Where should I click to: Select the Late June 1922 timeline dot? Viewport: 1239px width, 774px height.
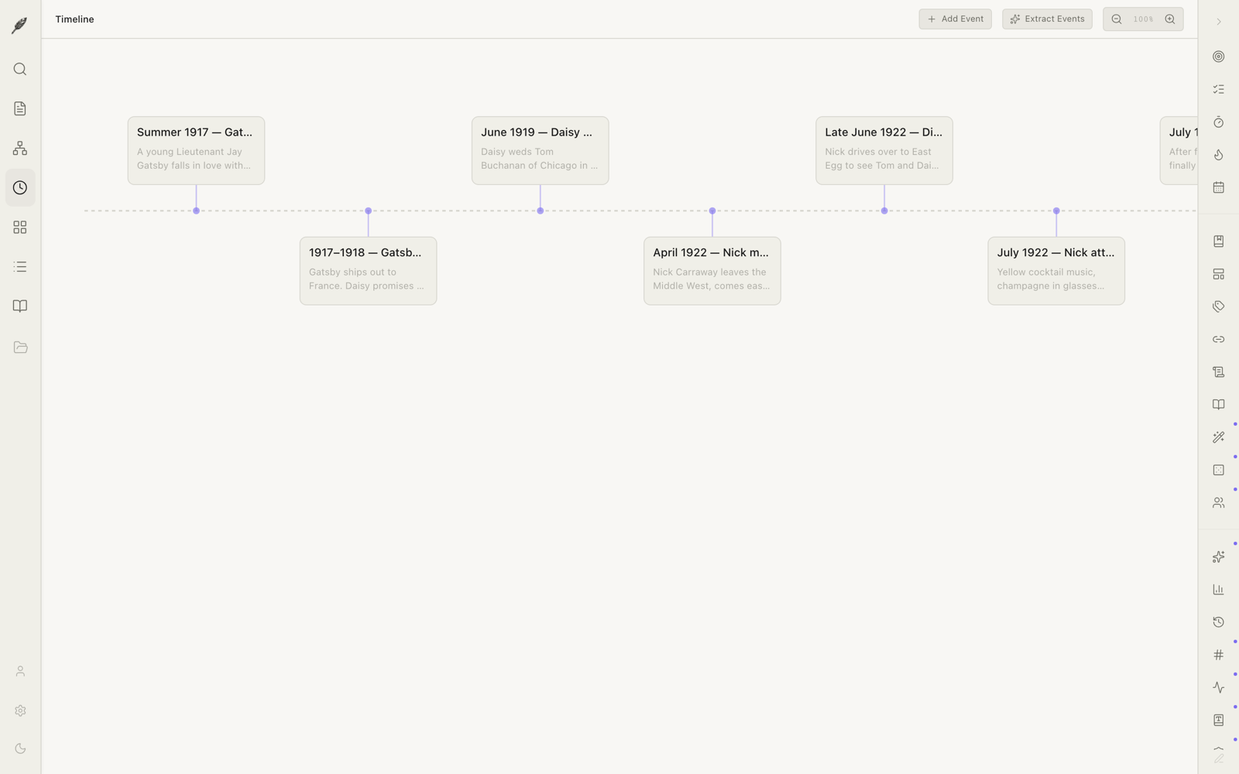point(884,211)
